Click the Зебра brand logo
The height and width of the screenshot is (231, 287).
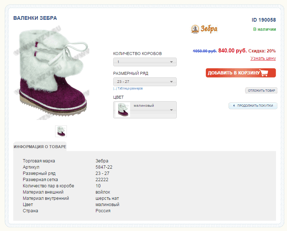(x=204, y=29)
